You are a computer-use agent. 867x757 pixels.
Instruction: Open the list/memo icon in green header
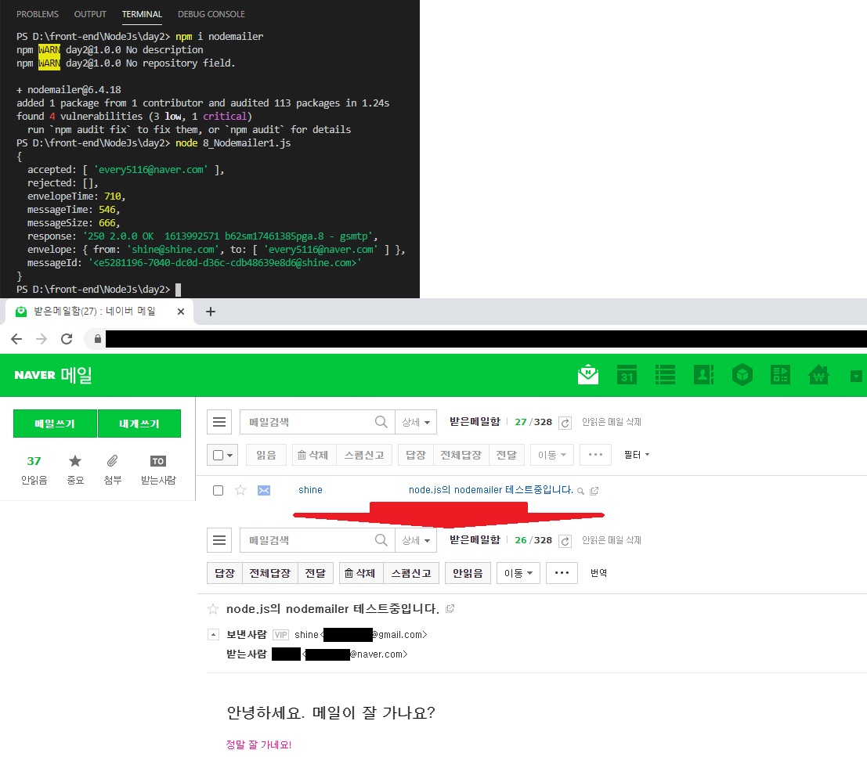[x=665, y=375]
